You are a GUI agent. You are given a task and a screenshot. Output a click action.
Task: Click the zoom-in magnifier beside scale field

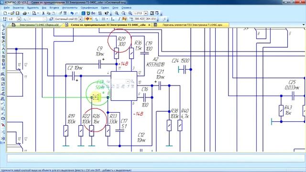130,13
